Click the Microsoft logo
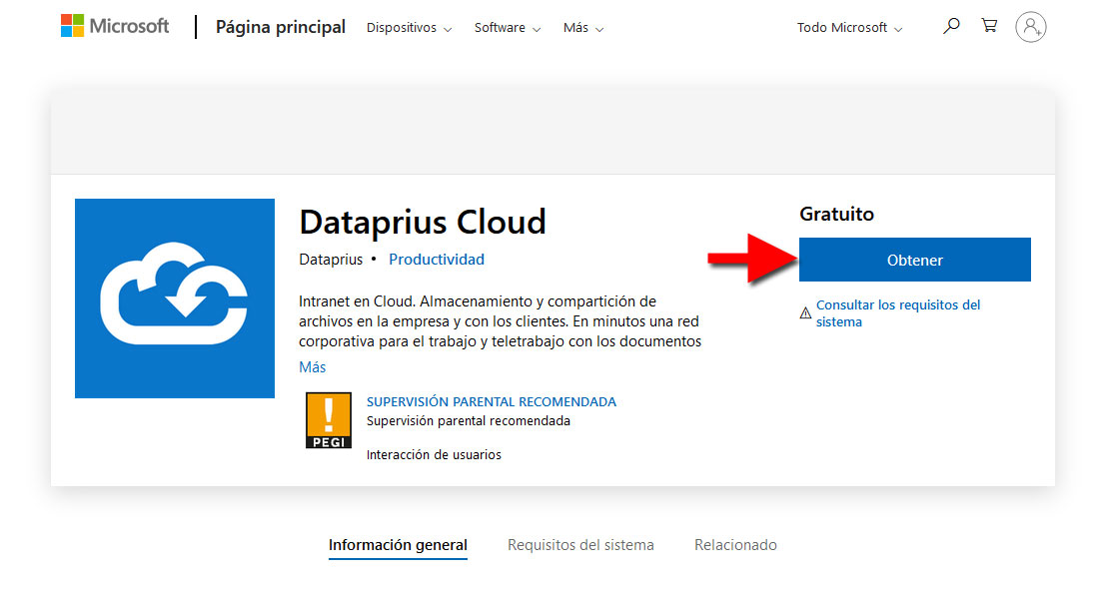The width and height of the screenshot is (1108, 589). click(115, 26)
